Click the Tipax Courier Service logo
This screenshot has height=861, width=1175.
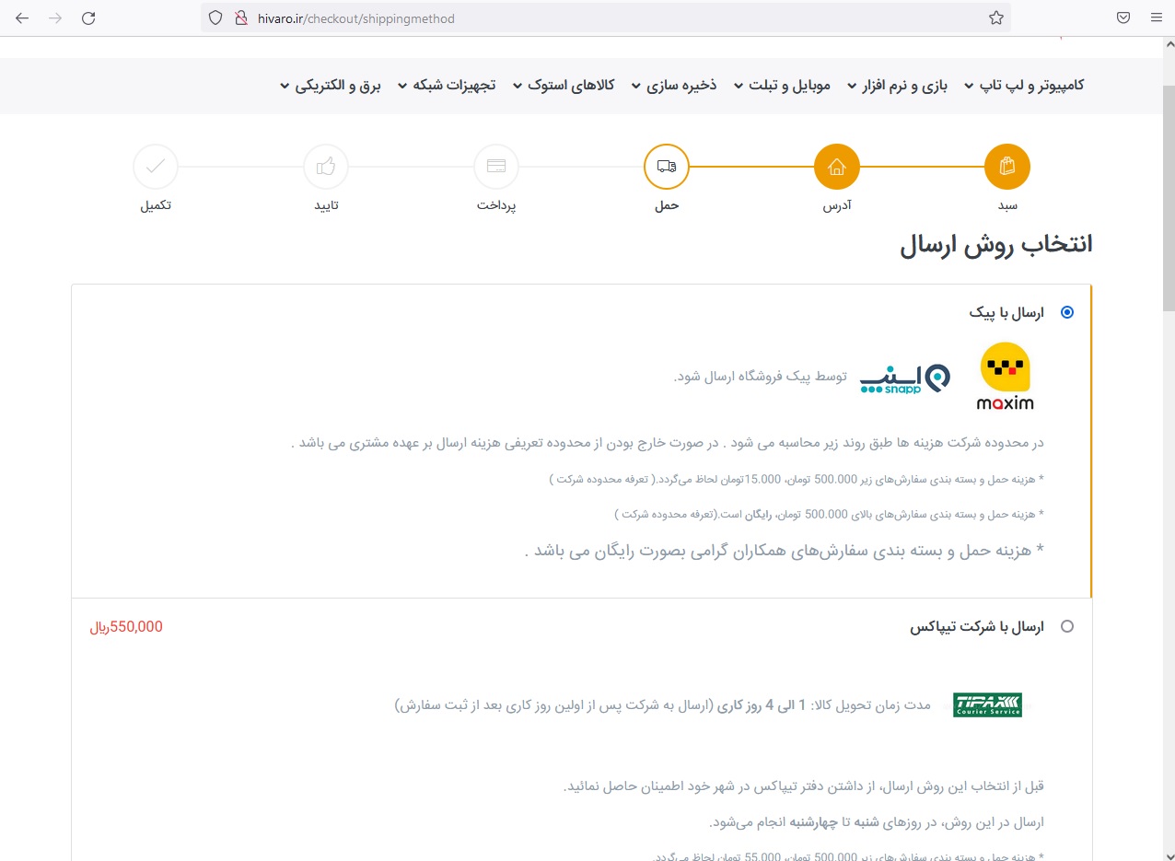point(987,704)
